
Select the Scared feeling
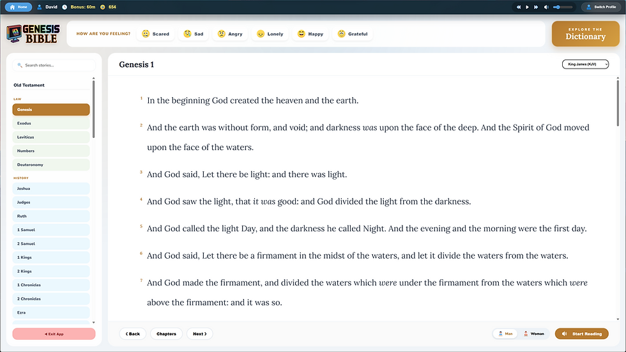(155, 34)
